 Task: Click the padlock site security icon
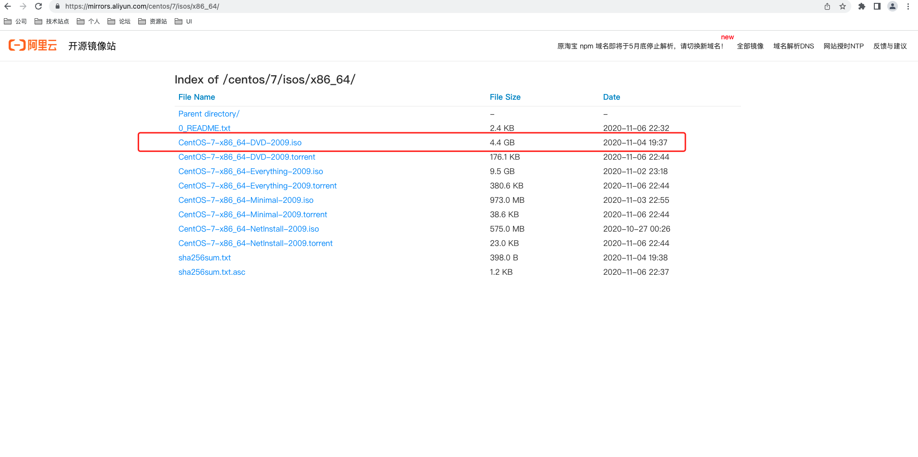tap(58, 6)
